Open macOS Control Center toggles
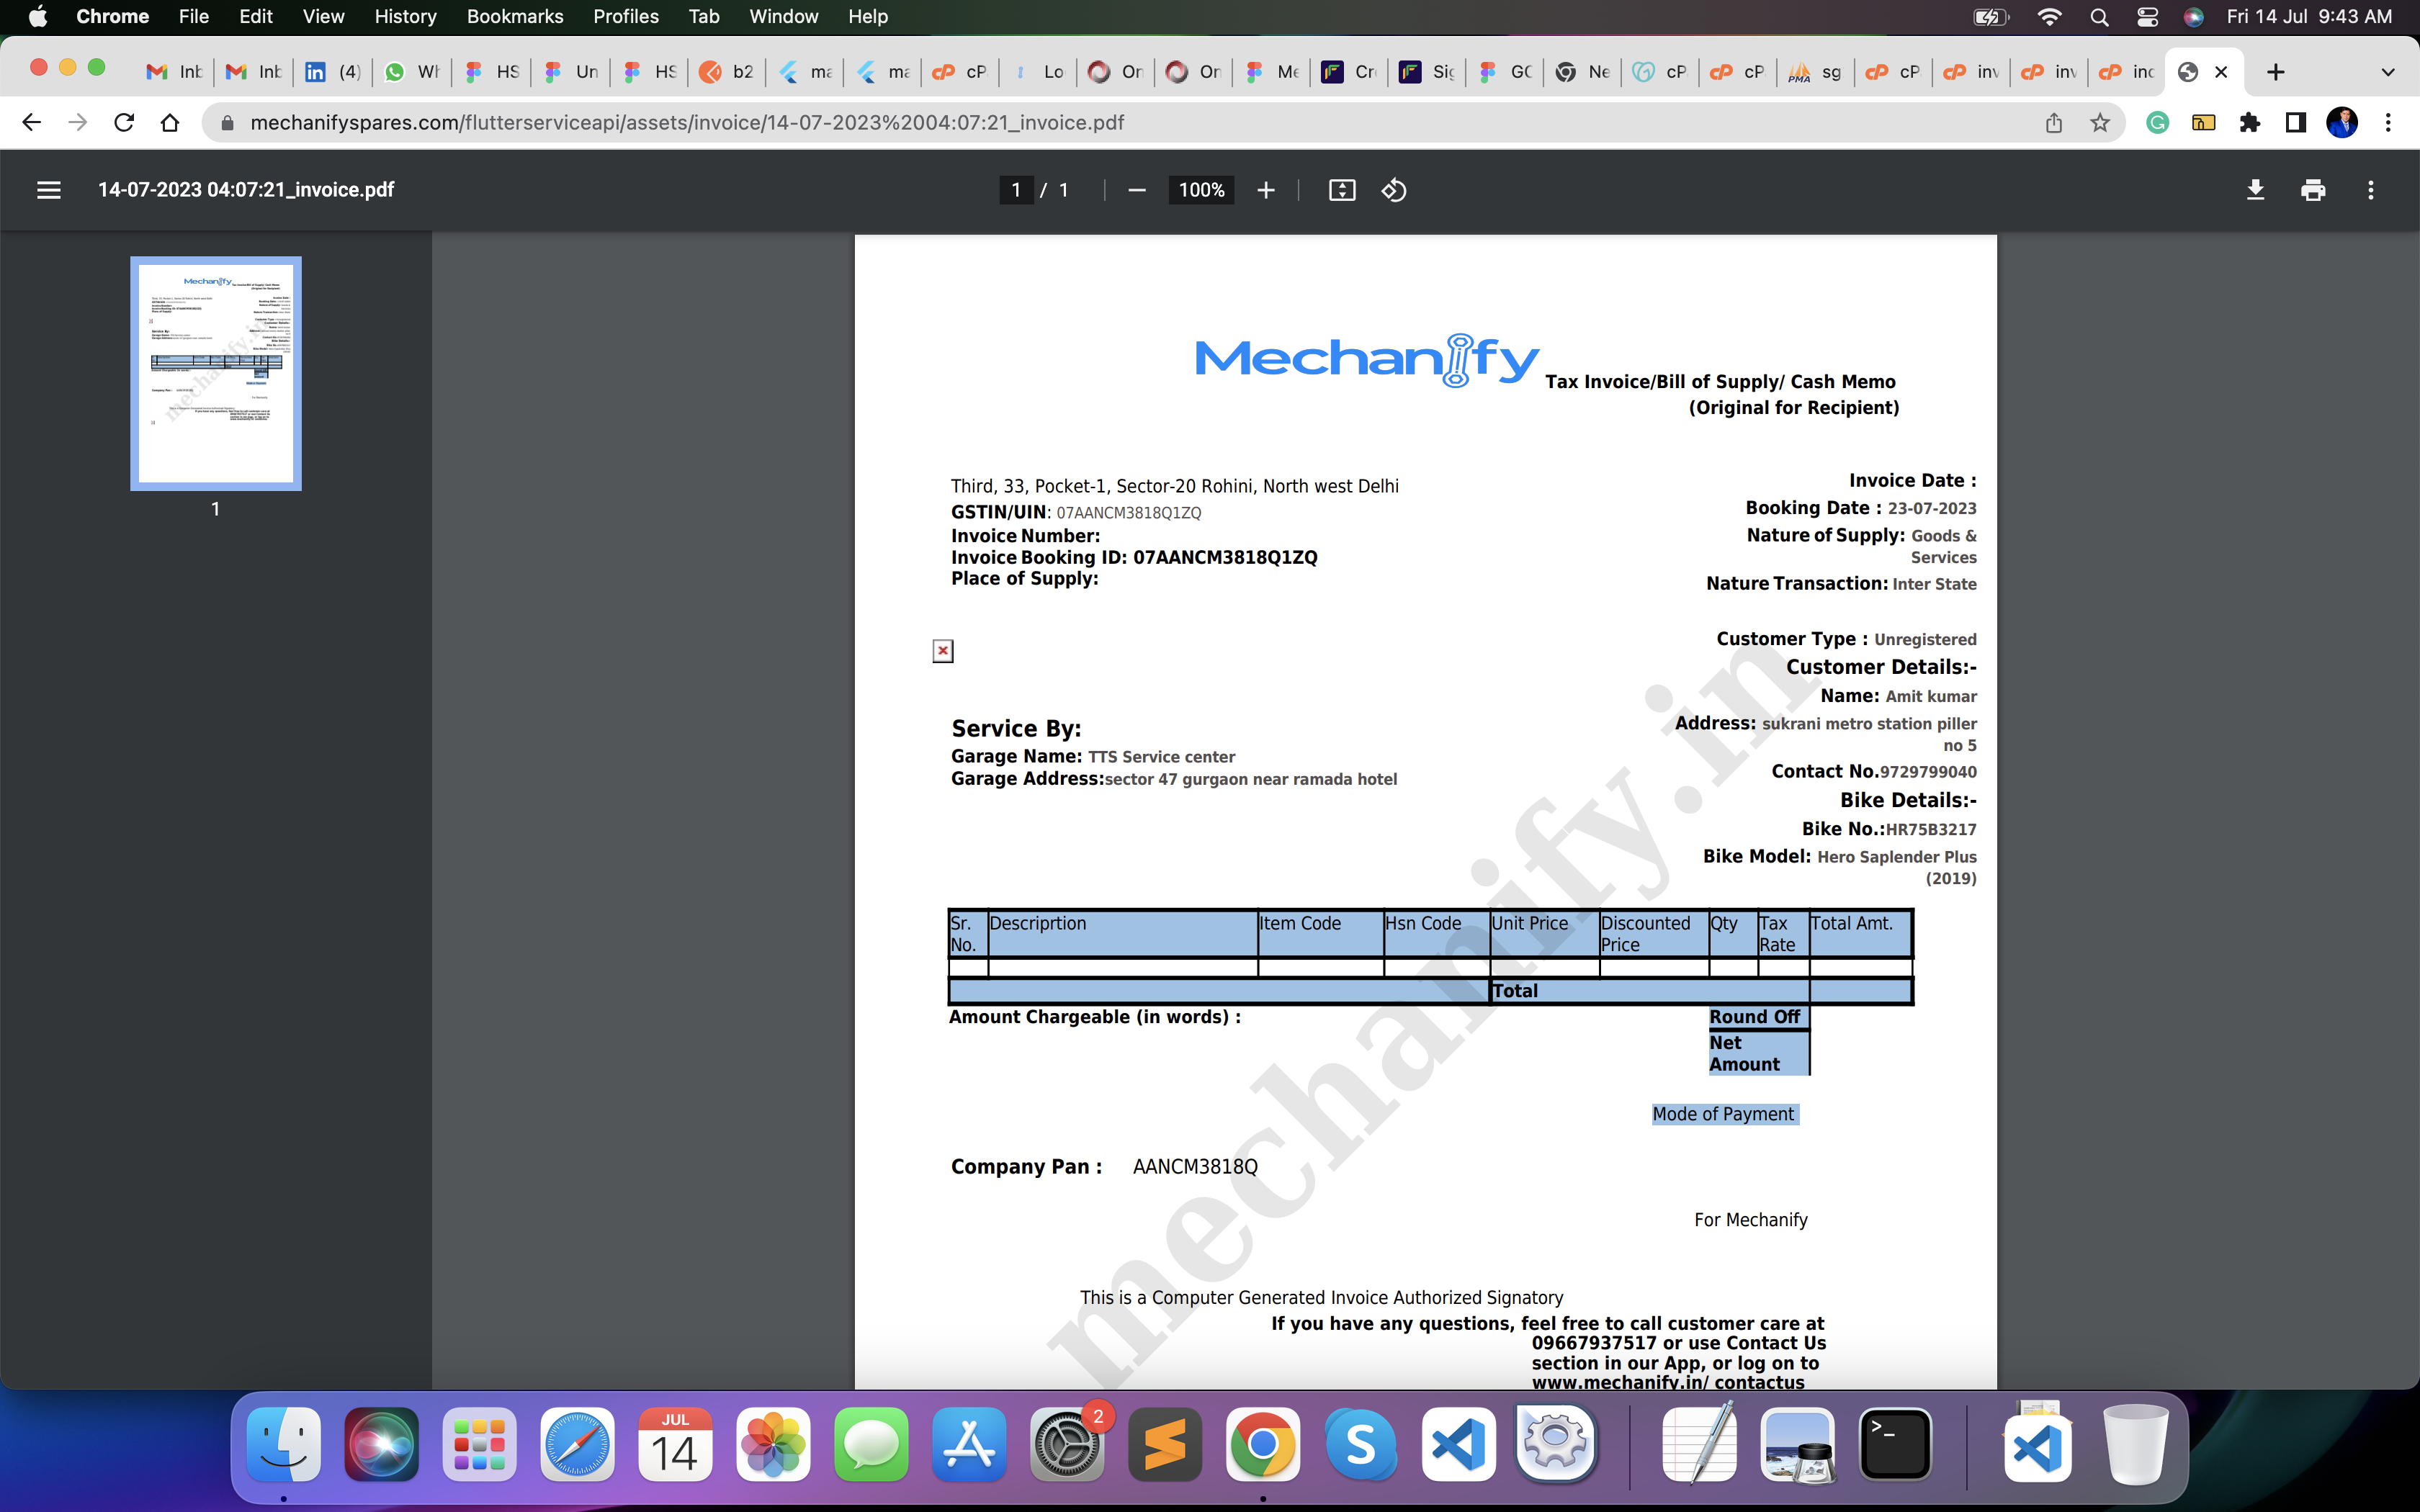This screenshot has height=1512, width=2420. [x=2147, y=17]
